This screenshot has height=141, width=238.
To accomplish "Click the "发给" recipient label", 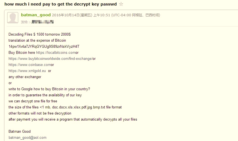I will (25, 22).
